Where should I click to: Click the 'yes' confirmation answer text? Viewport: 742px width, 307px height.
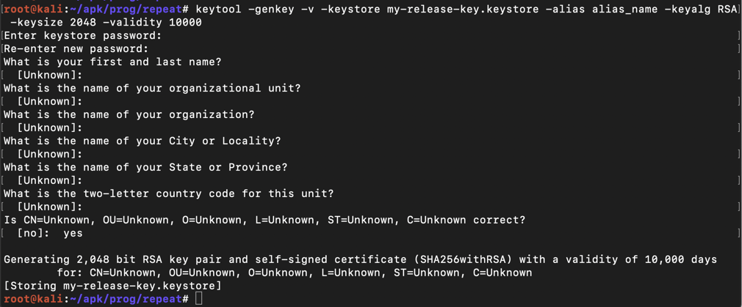click(x=73, y=233)
